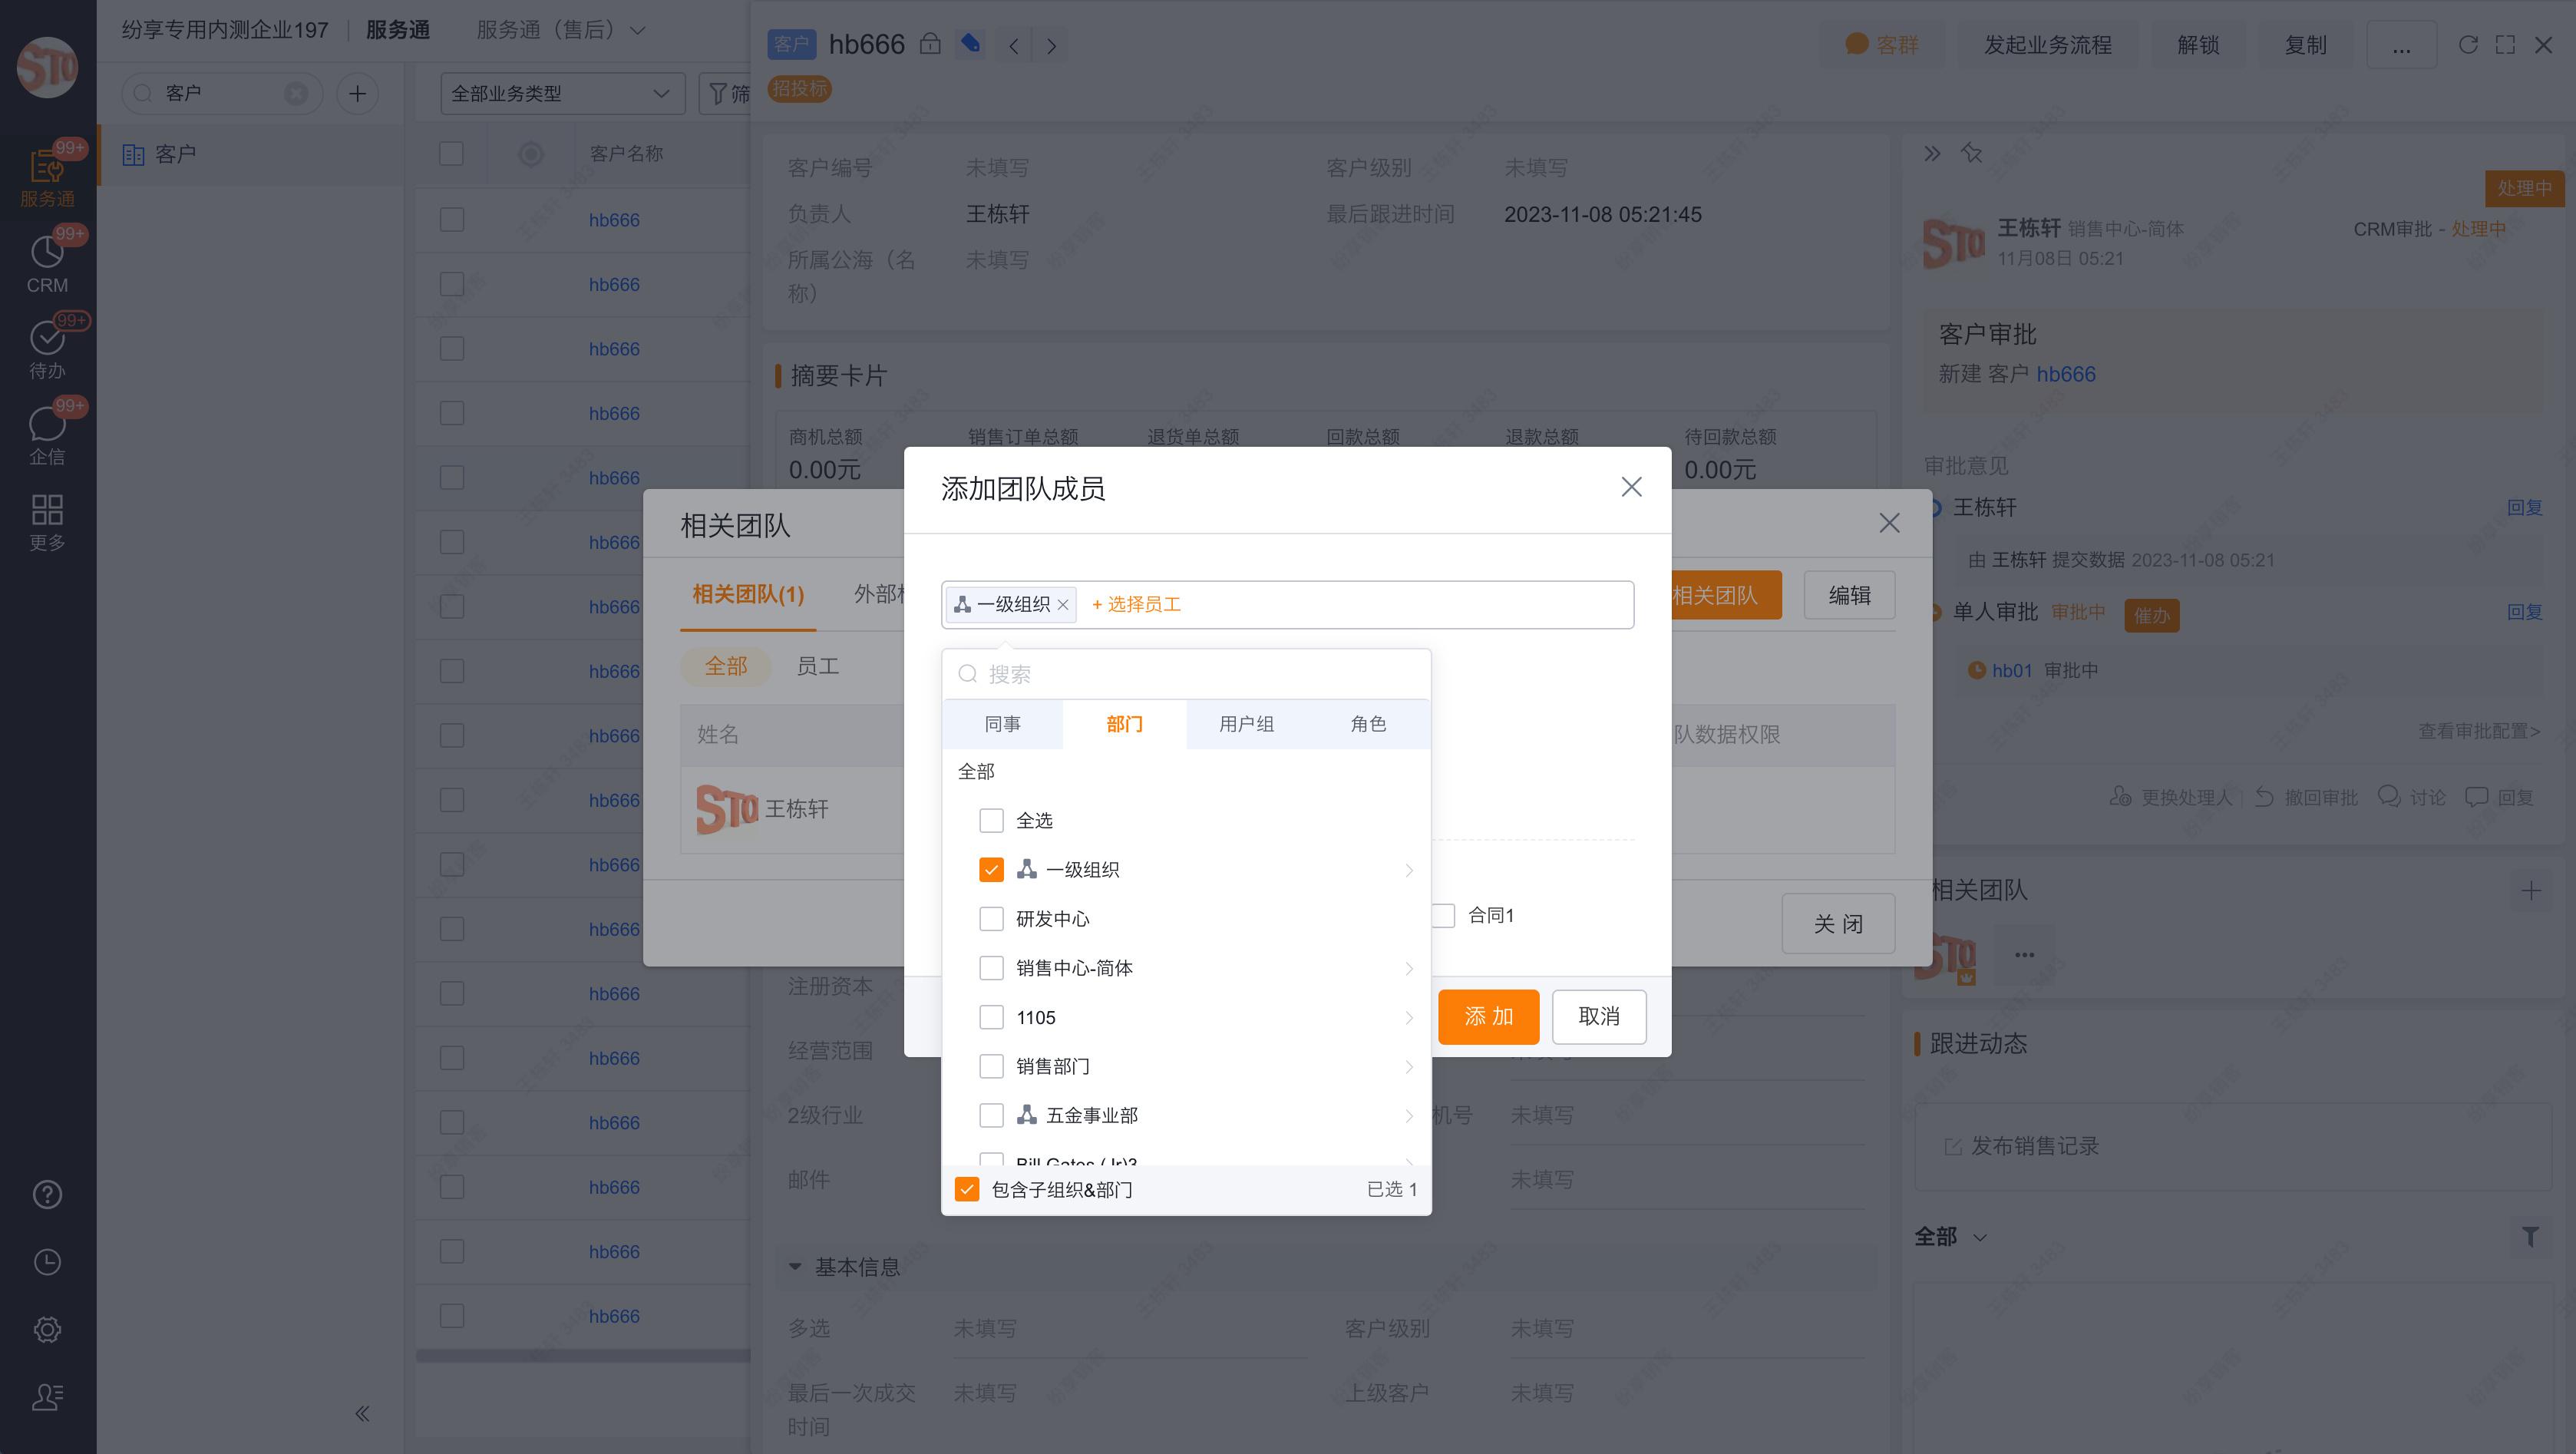Viewport: 2576px width, 1454px height.
Task: Click + 选择员工 link
Action: point(1136,605)
